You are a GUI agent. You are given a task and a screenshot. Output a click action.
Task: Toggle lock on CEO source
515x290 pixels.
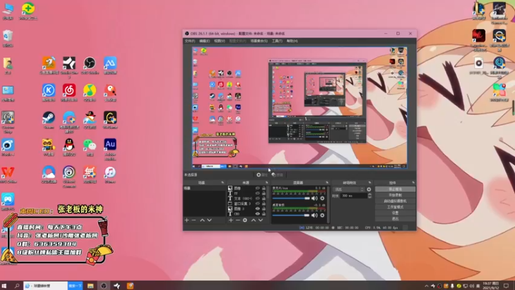(263, 214)
